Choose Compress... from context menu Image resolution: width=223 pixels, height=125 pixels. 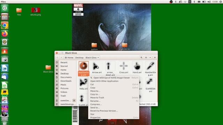114,104
